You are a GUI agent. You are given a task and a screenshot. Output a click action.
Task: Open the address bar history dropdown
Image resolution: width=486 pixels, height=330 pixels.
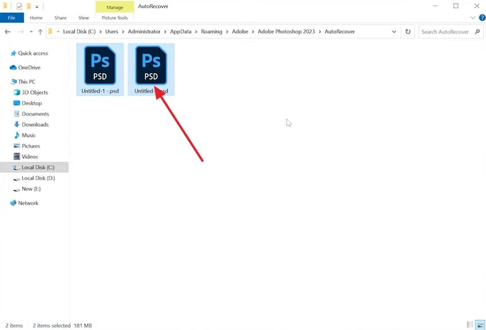point(394,31)
